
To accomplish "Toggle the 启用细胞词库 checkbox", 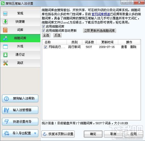I will tap(43, 27).
